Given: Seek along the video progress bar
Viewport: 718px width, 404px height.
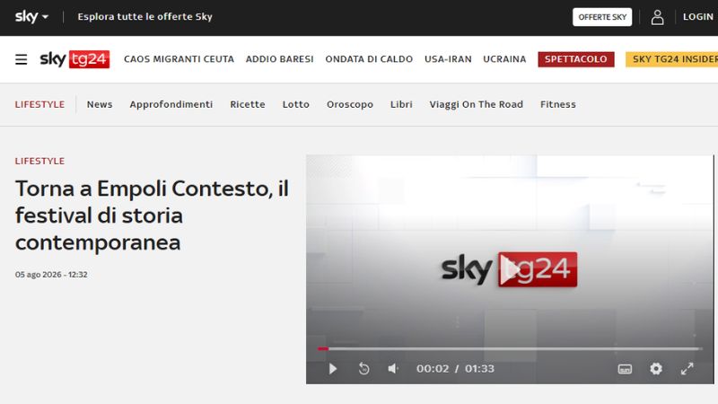Looking at the screenshot, I should (x=510, y=349).
